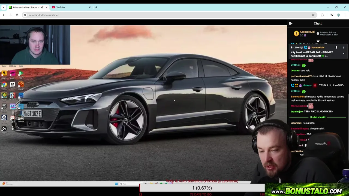
Task: Open the media controls icon
Action: pyautogui.click(x=332, y=15)
